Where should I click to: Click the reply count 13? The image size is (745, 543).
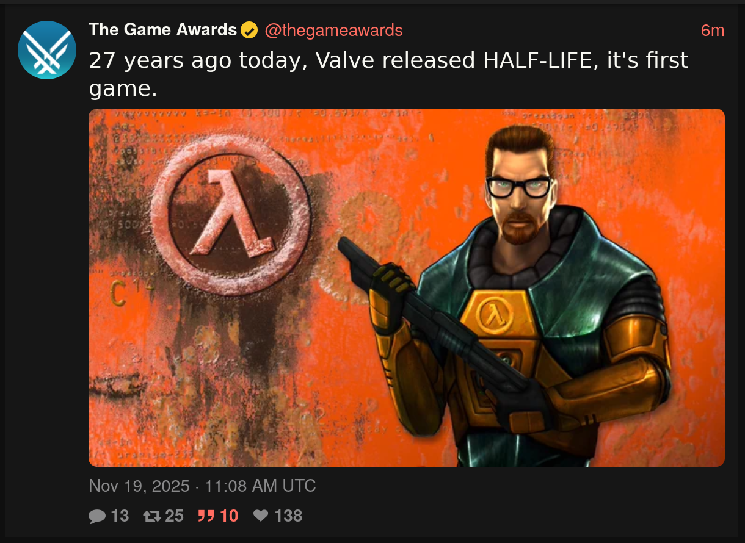pyautogui.click(x=120, y=516)
